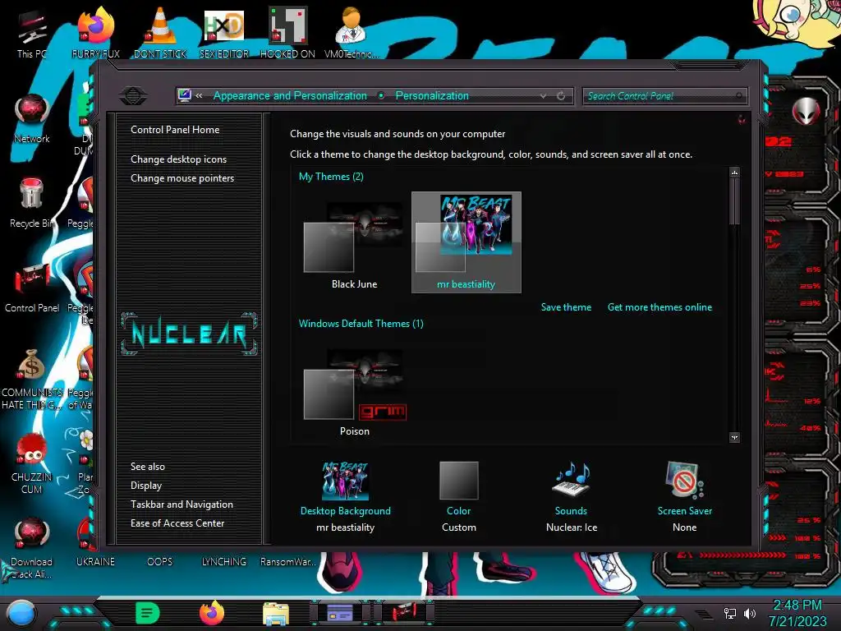This screenshot has height=631, width=841.
Task: Switch to the Control Panel taskbar button
Action: 404,613
